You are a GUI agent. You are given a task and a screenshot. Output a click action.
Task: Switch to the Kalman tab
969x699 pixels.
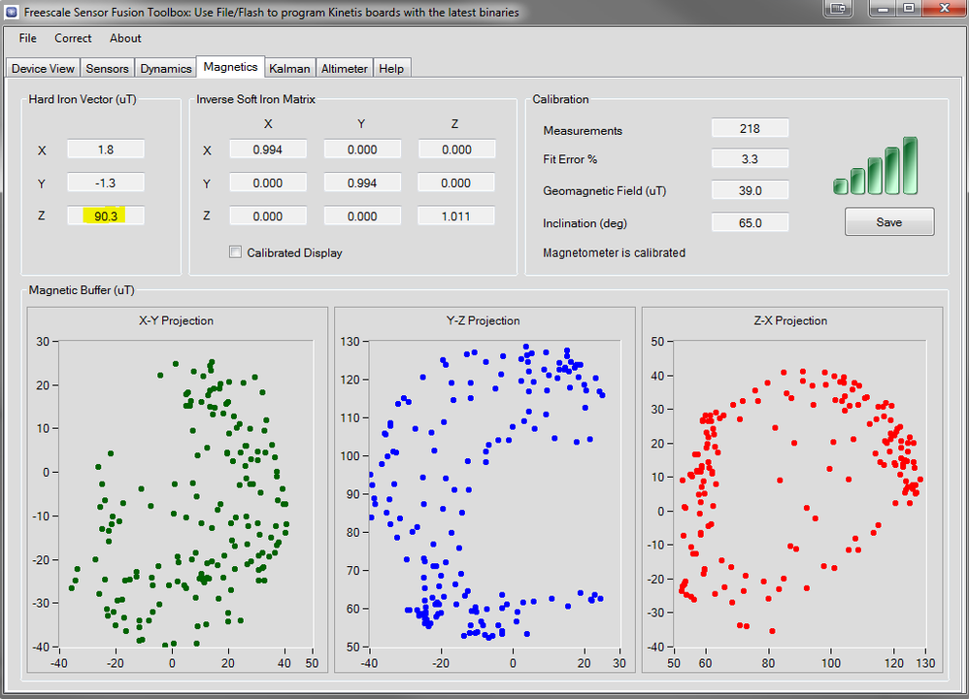[x=290, y=69]
